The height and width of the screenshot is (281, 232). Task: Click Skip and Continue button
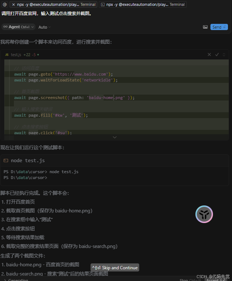coord(115,267)
